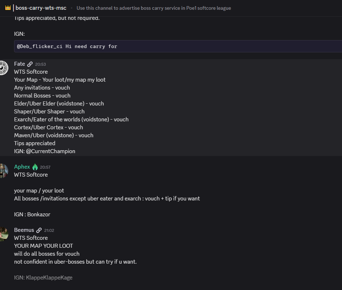
Task: Click the IGN : Bonkazor line
Action: 32,215
